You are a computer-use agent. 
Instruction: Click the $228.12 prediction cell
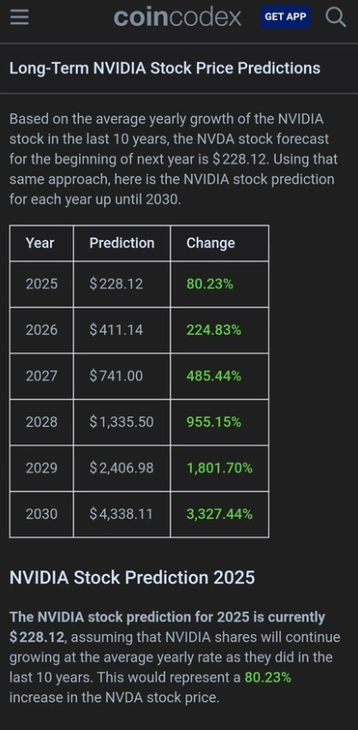(122, 284)
